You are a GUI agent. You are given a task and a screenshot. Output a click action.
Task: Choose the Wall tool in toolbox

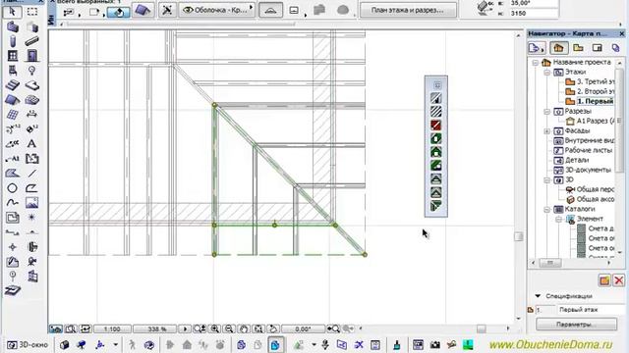point(12,26)
